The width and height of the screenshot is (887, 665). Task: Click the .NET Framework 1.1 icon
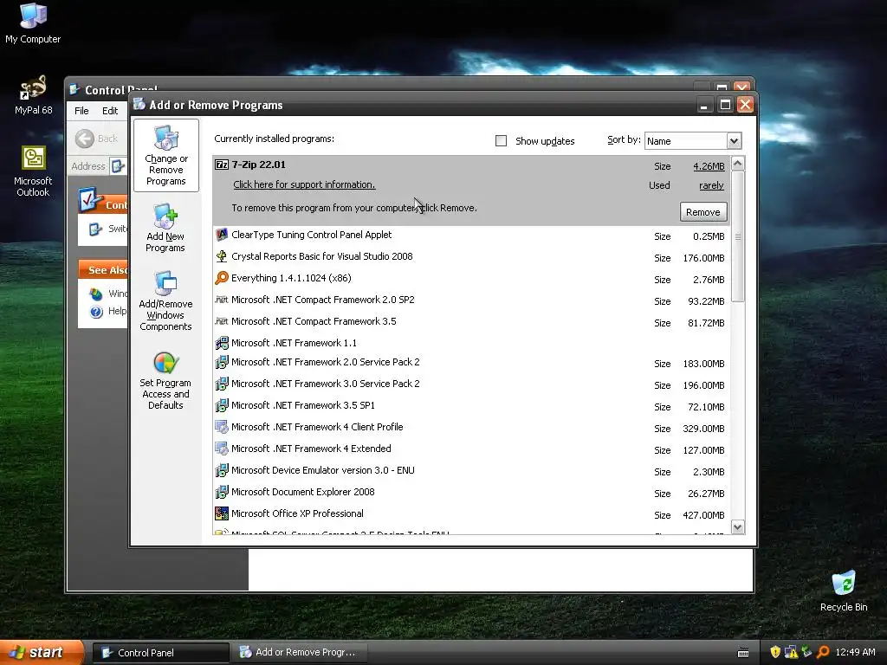(x=222, y=343)
